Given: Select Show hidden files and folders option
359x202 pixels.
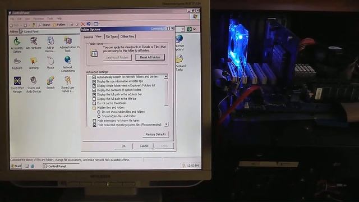Looking at the screenshot, I should coord(99,116).
